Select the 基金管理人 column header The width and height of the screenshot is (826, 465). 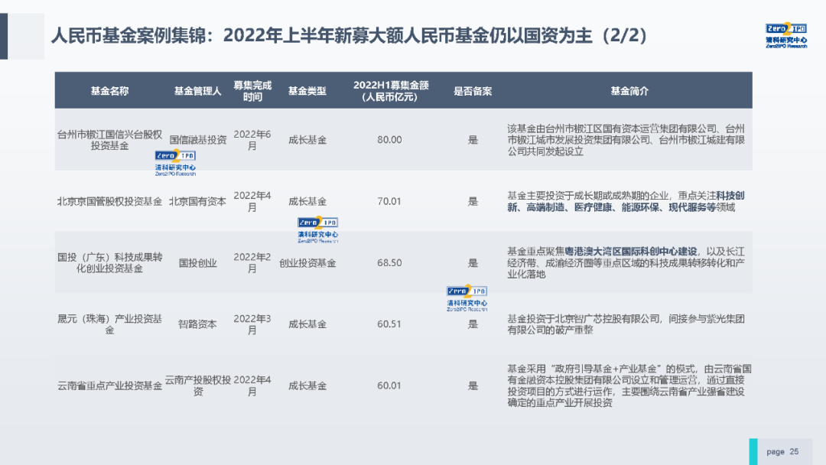[197, 91]
